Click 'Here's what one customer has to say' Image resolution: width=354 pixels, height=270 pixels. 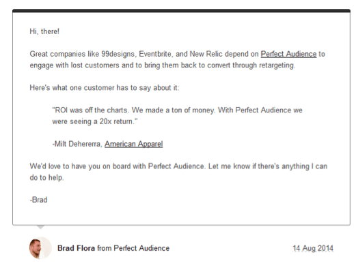click(105, 88)
